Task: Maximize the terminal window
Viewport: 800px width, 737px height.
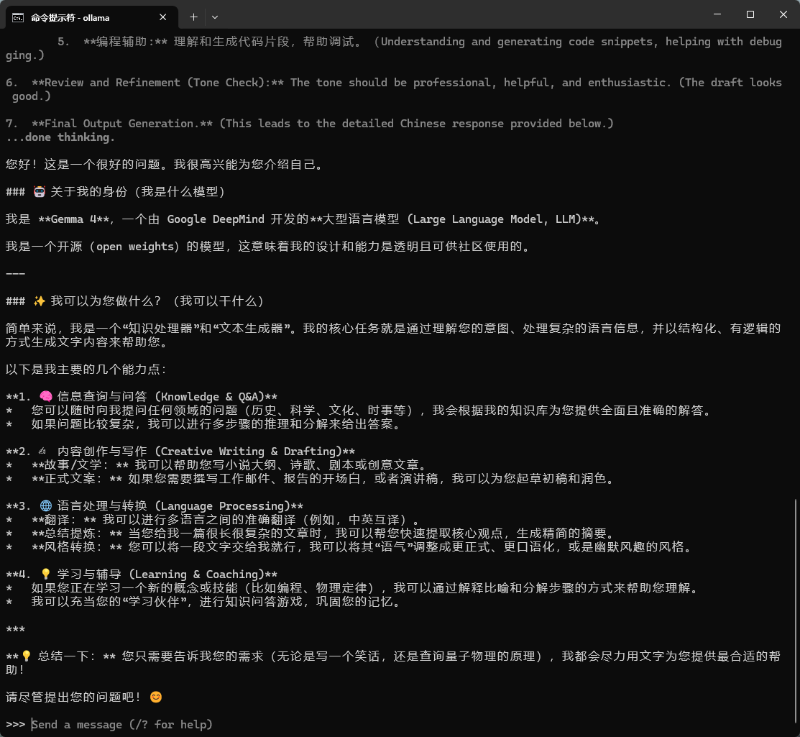Action: coord(750,14)
